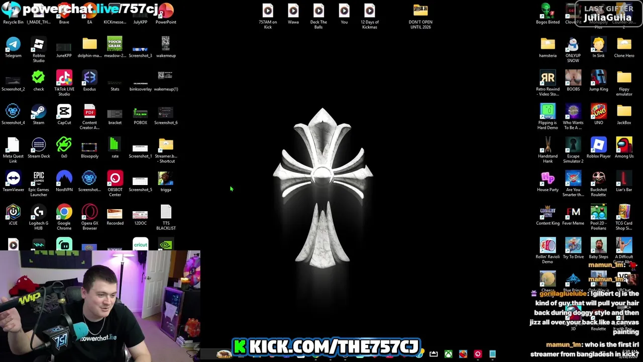Open the House Party game shortcut
Screen dimensions: 643x362
click(x=548, y=182)
